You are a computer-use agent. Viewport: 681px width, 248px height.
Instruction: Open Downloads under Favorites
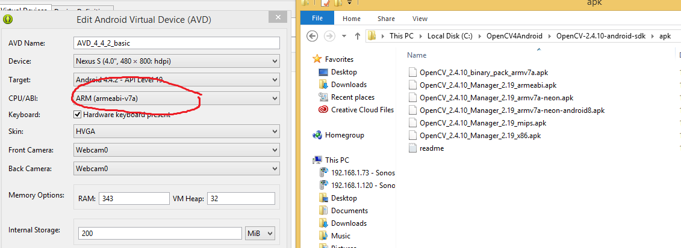pyautogui.click(x=348, y=85)
